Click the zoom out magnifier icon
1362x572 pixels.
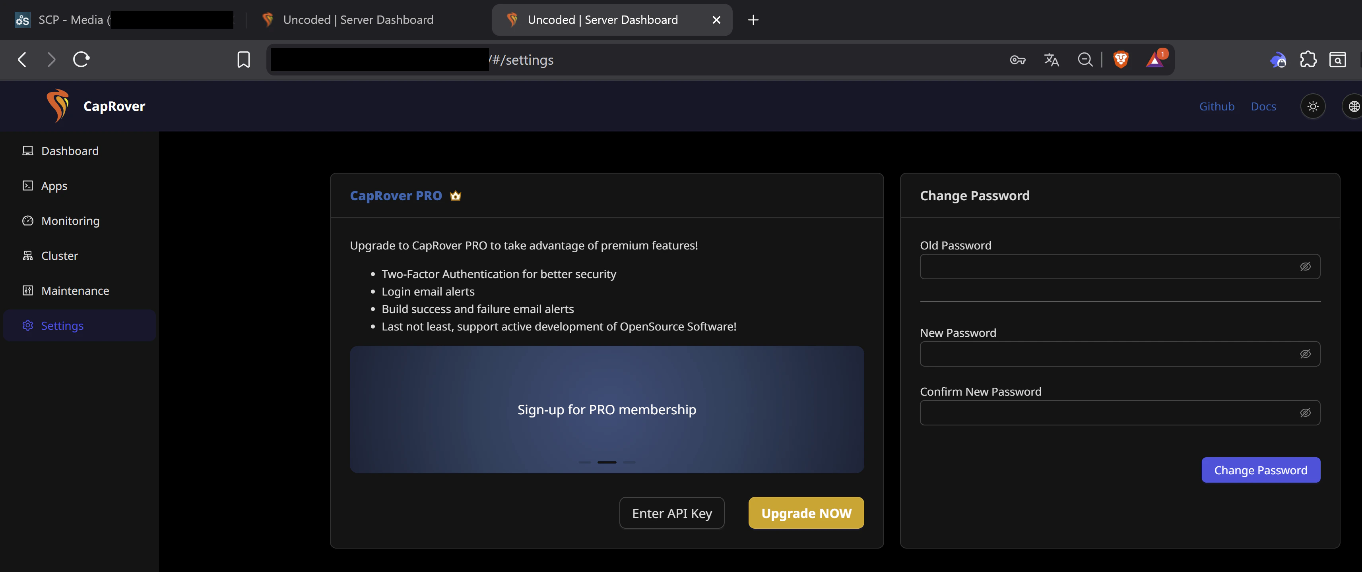tap(1085, 60)
